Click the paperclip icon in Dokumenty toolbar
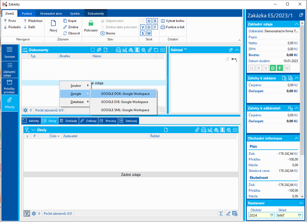Viewport: 307px width, 222px height. coord(150,50)
